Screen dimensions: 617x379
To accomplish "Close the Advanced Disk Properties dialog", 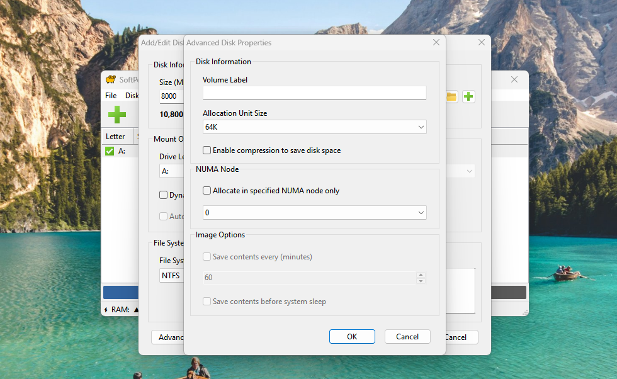I will click(x=436, y=43).
